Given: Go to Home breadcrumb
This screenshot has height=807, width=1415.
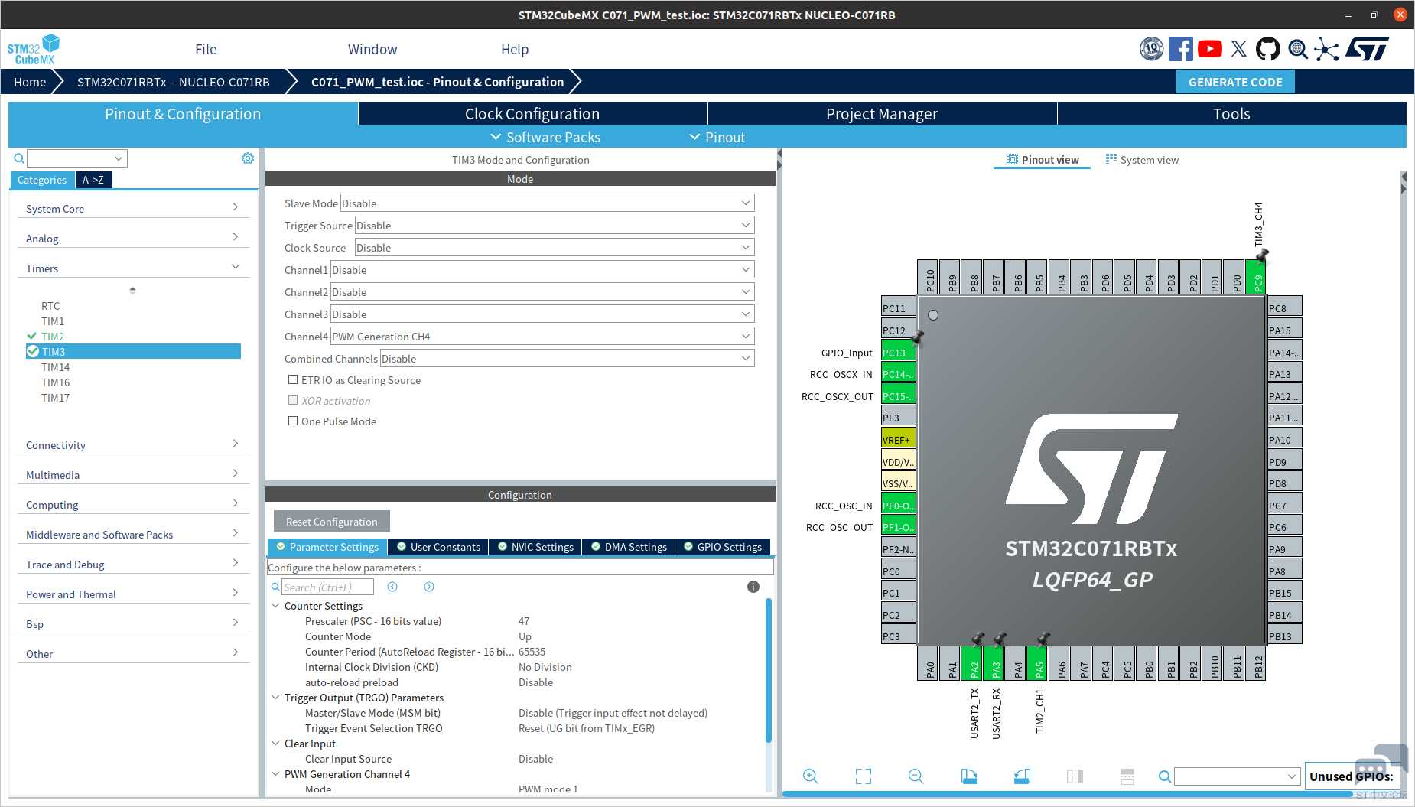Looking at the screenshot, I should pyautogui.click(x=30, y=82).
